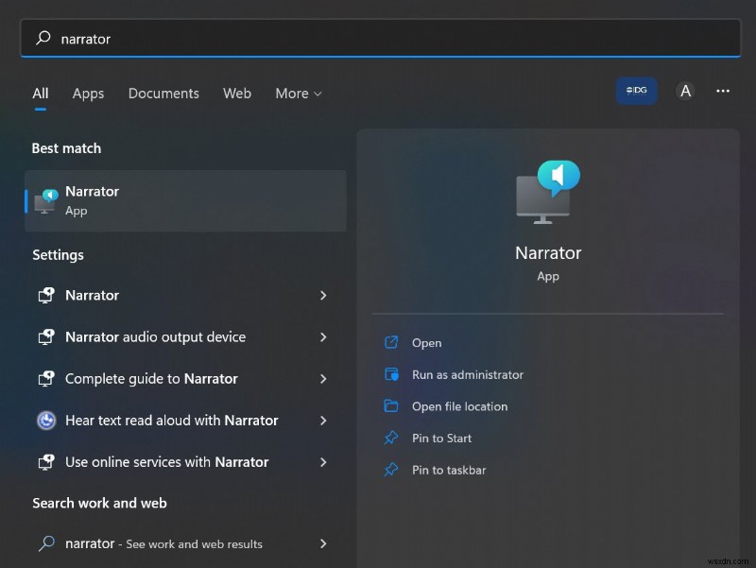Viewport: 756px width, 568px height.
Task: Click the folder icon beside Open file location
Action: point(392,406)
